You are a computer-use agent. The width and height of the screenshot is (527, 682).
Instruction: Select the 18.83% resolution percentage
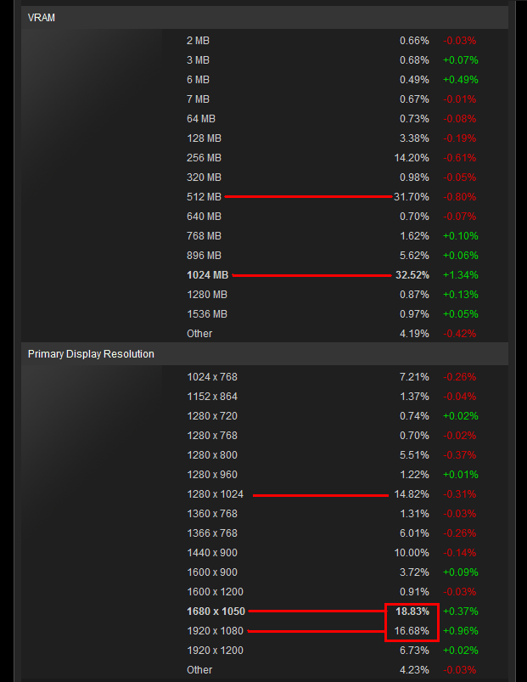pos(412,612)
